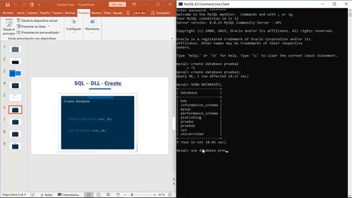Open the Configurar group dropdown
This screenshot has width=352, height=198.
click(x=74, y=26)
